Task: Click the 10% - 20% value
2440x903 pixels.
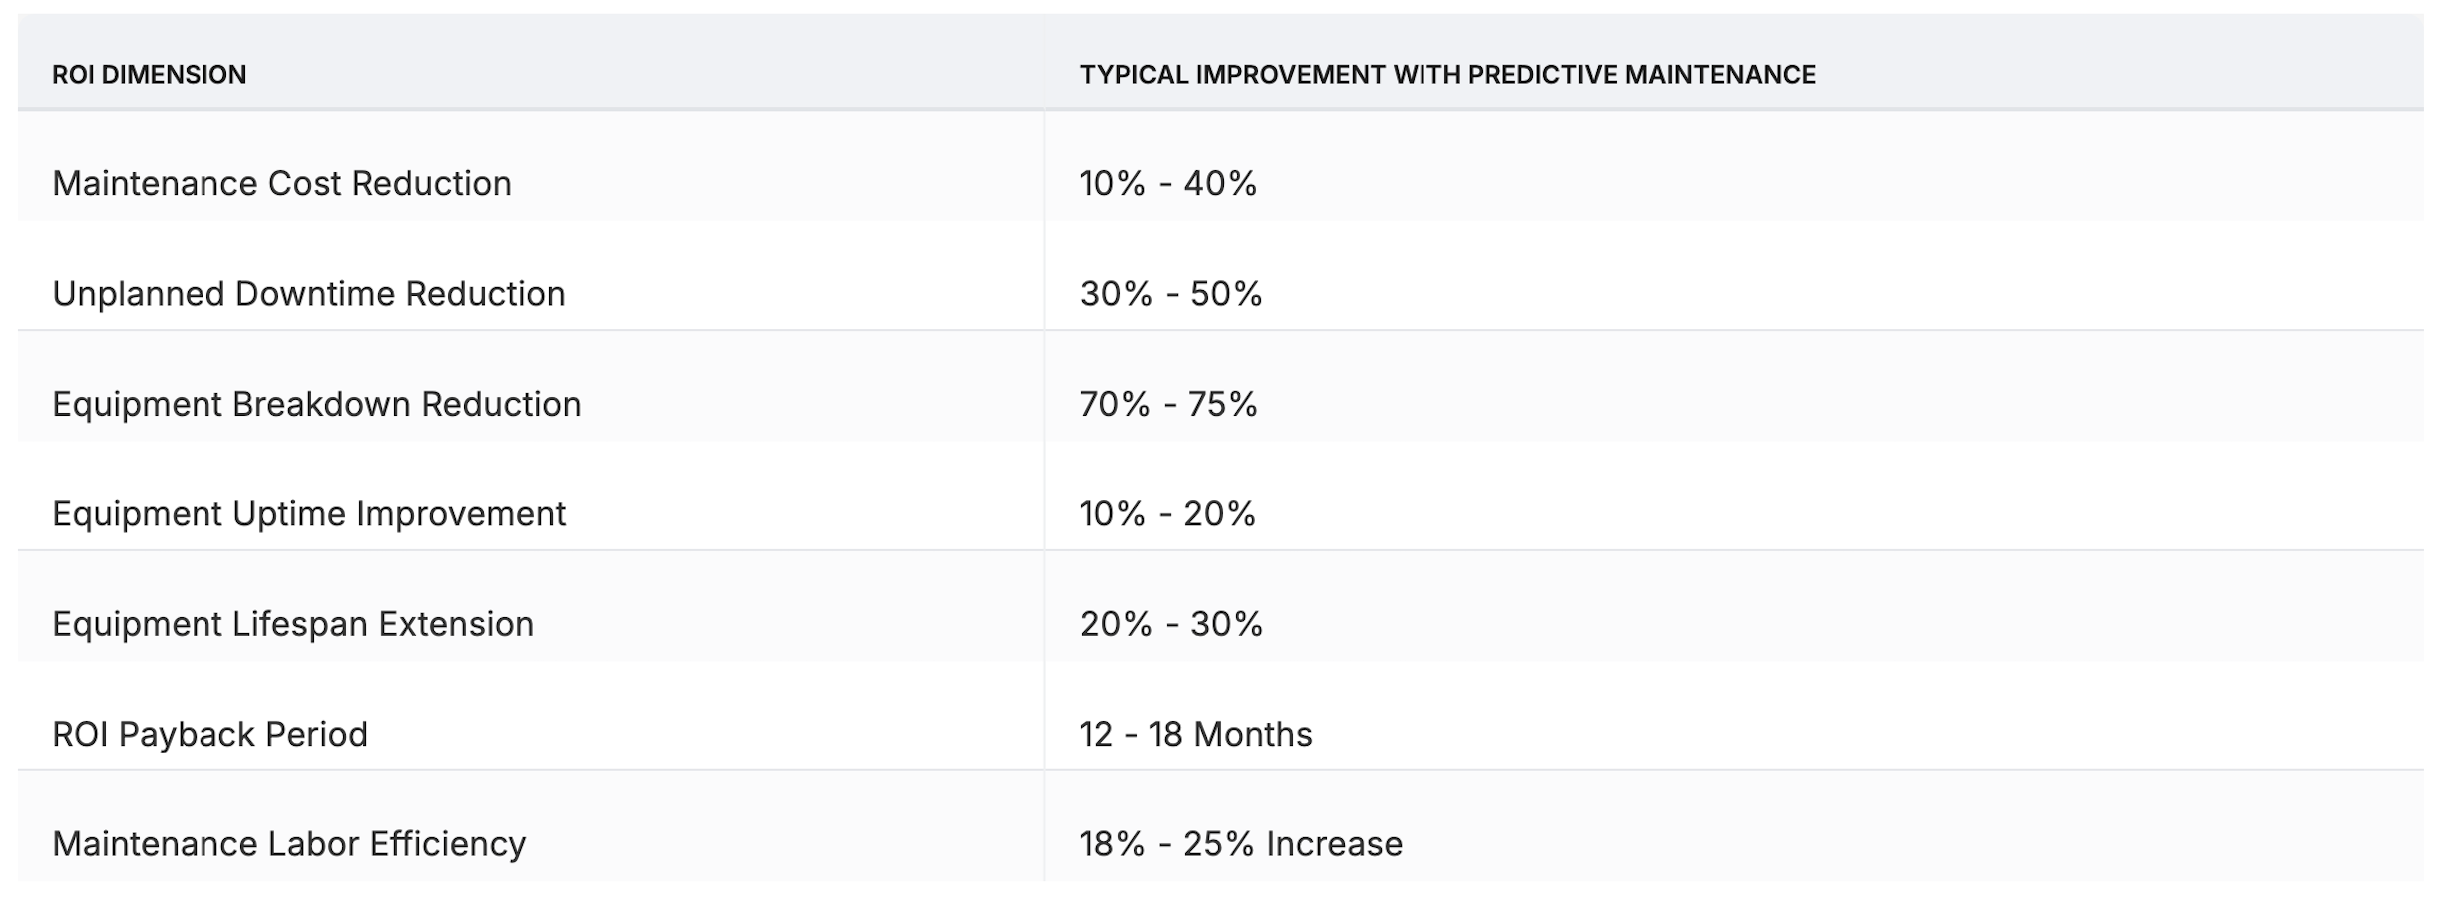Action: coord(1167,514)
